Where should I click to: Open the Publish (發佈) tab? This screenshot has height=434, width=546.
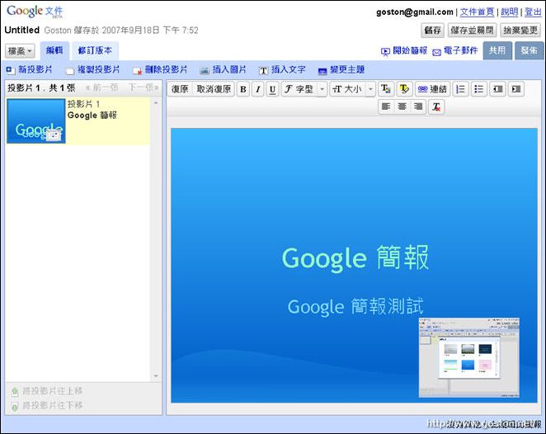pyautogui.click(x=530, y=51)
